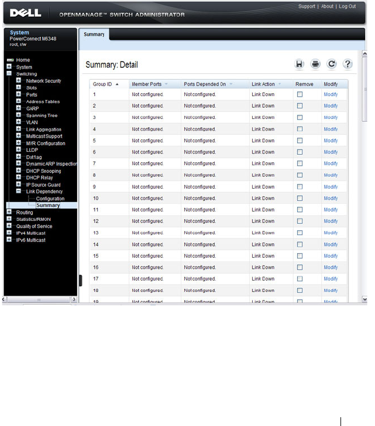The image size is (375, 426).
Task: Click the Home device icon in tree
Action: click(11, 60)
